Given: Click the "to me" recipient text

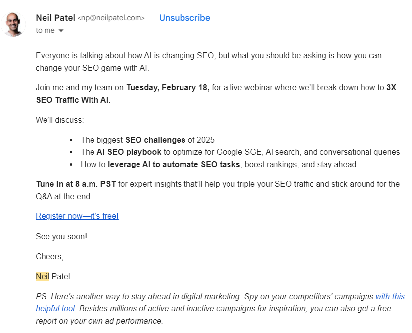Looking at the screenshot, I should click(x=45, y=31).
